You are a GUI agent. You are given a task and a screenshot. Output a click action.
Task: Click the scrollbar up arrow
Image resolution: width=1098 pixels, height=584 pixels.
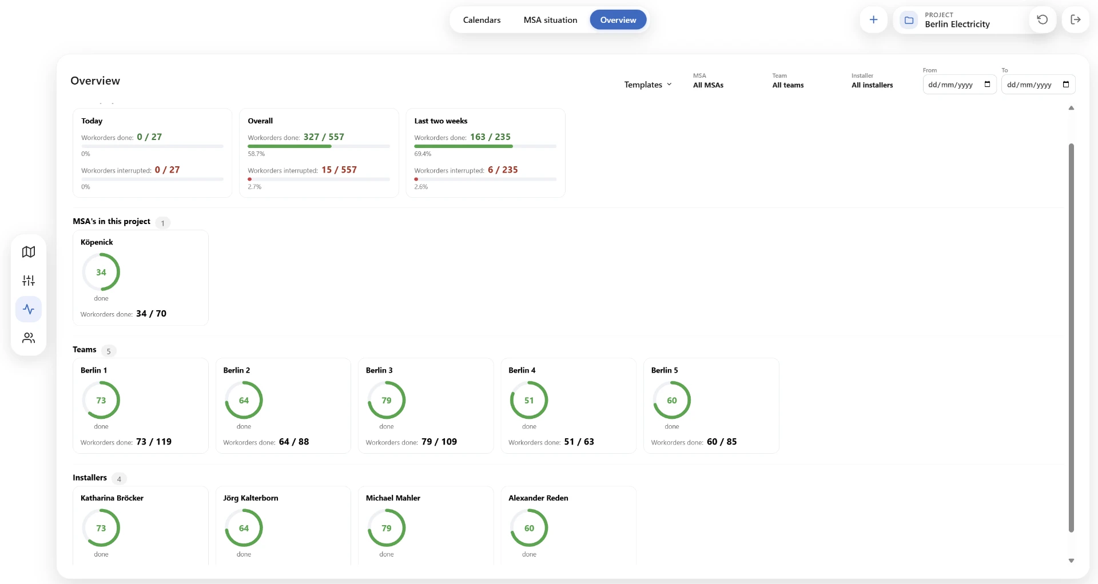click(1071, 108)
